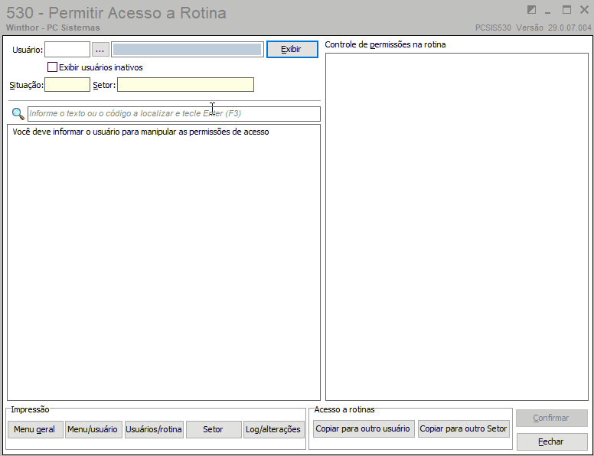Open Log/alterações report

(274, 429)
